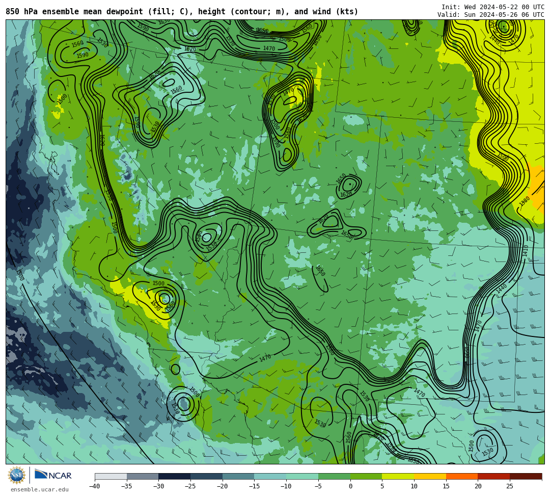
Task: Click the -15 colorbar tick label
Action: click(254, 486)
